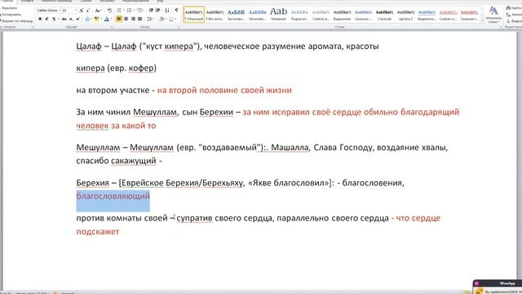This screenshot has height=294, width=522.
Task: Expand the borders dropdown arrow
Action: point(176,19)
